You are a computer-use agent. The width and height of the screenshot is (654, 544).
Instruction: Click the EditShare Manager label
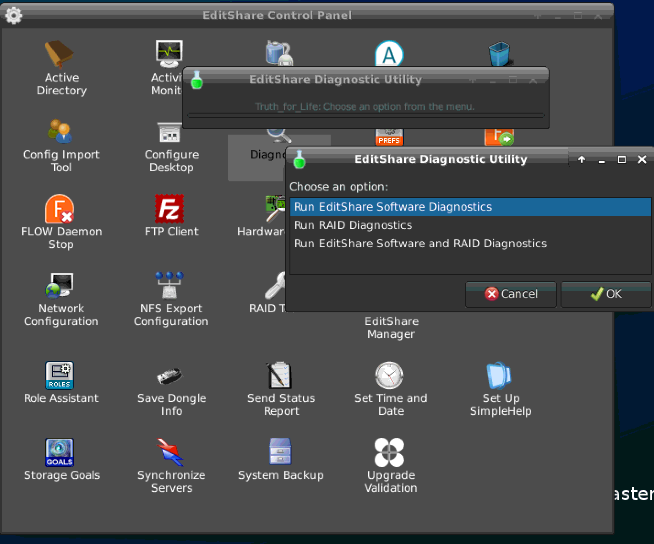(391, 327)
